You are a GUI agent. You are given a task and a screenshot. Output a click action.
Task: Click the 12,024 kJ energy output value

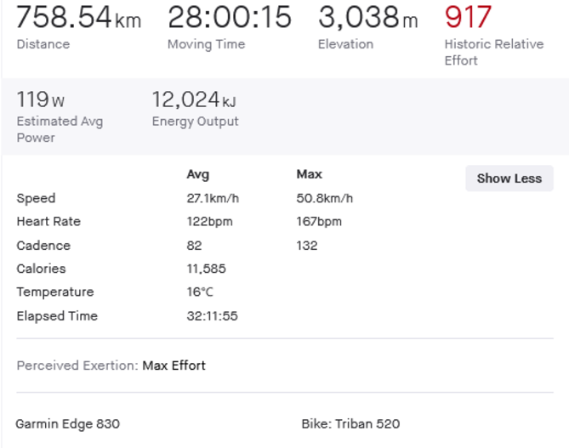(x=194, y=99)
